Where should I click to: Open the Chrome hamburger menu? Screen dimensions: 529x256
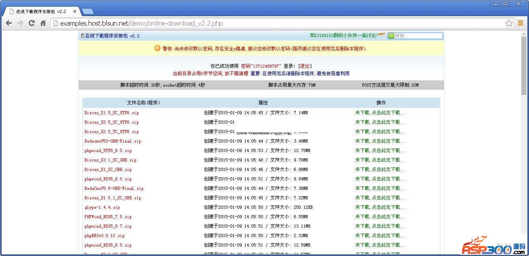coord(520,23)
